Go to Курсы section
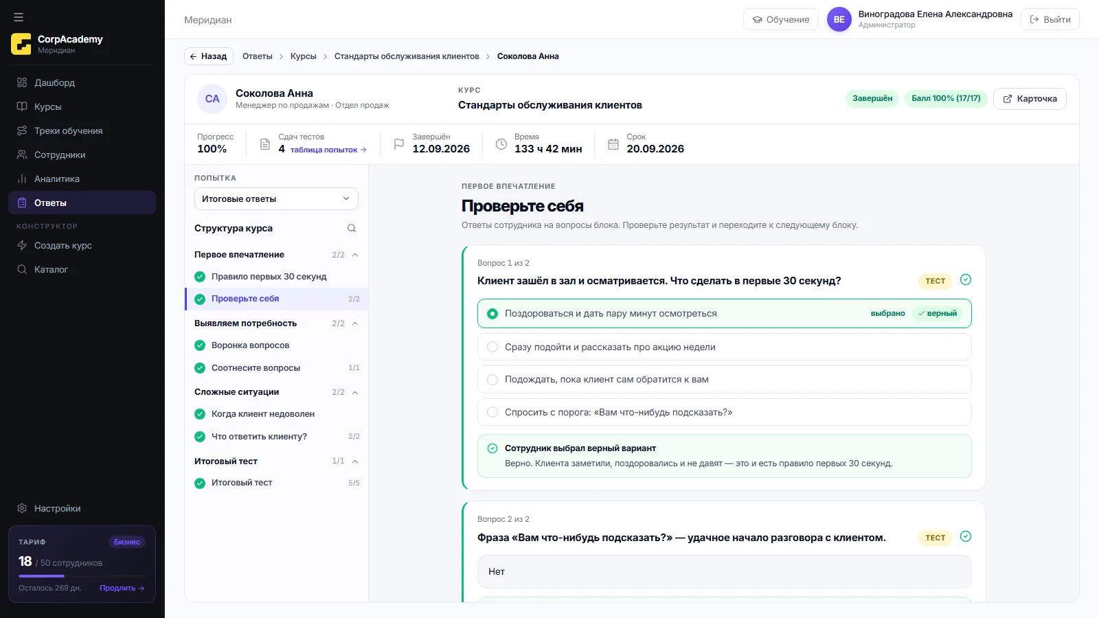 pos(82,106)
